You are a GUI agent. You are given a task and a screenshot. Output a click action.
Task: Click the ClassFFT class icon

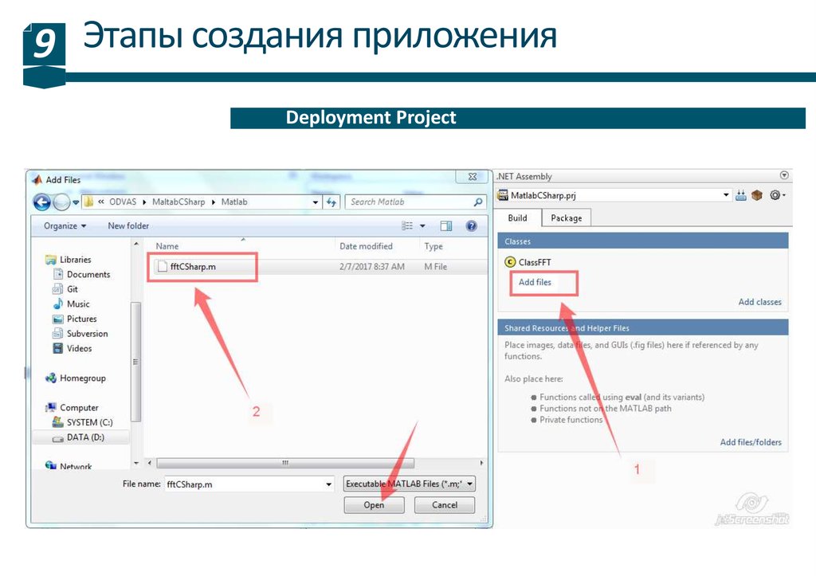(x=510, y=262)
